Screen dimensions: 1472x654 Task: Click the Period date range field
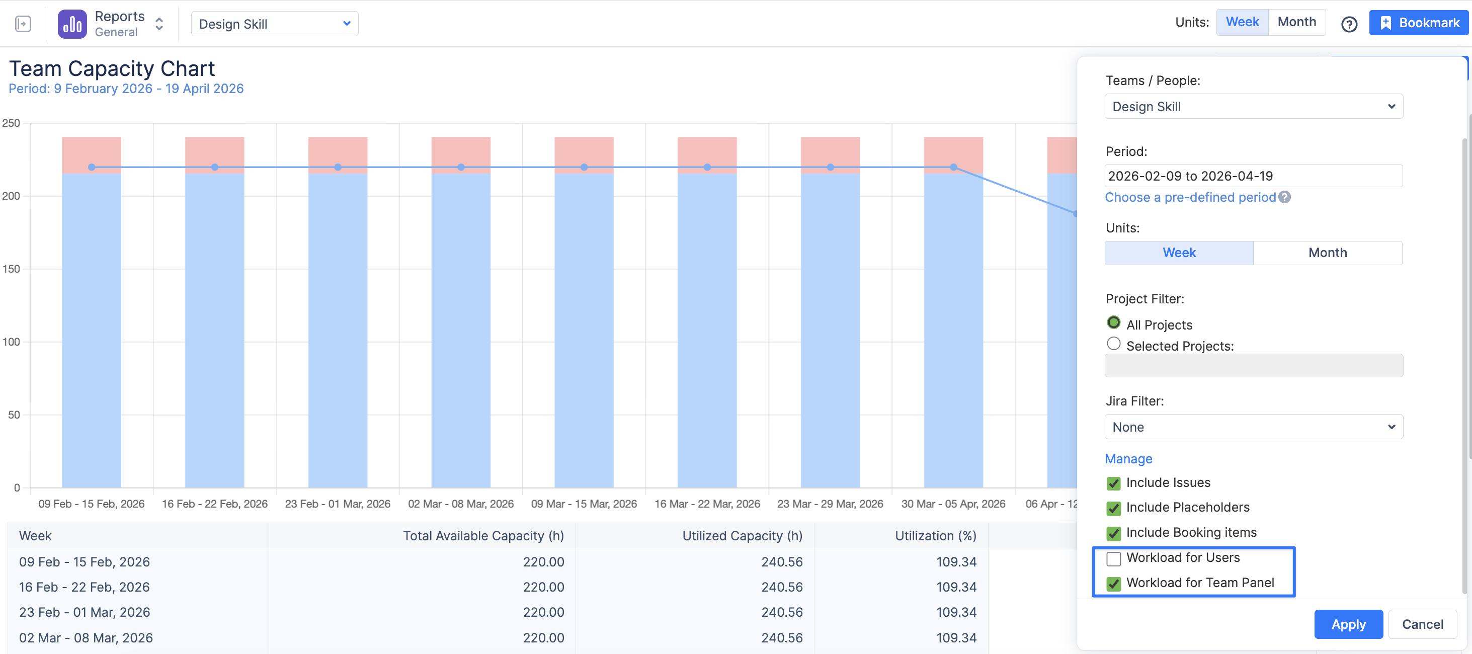pyautogui.click(x=1253, y=176)
